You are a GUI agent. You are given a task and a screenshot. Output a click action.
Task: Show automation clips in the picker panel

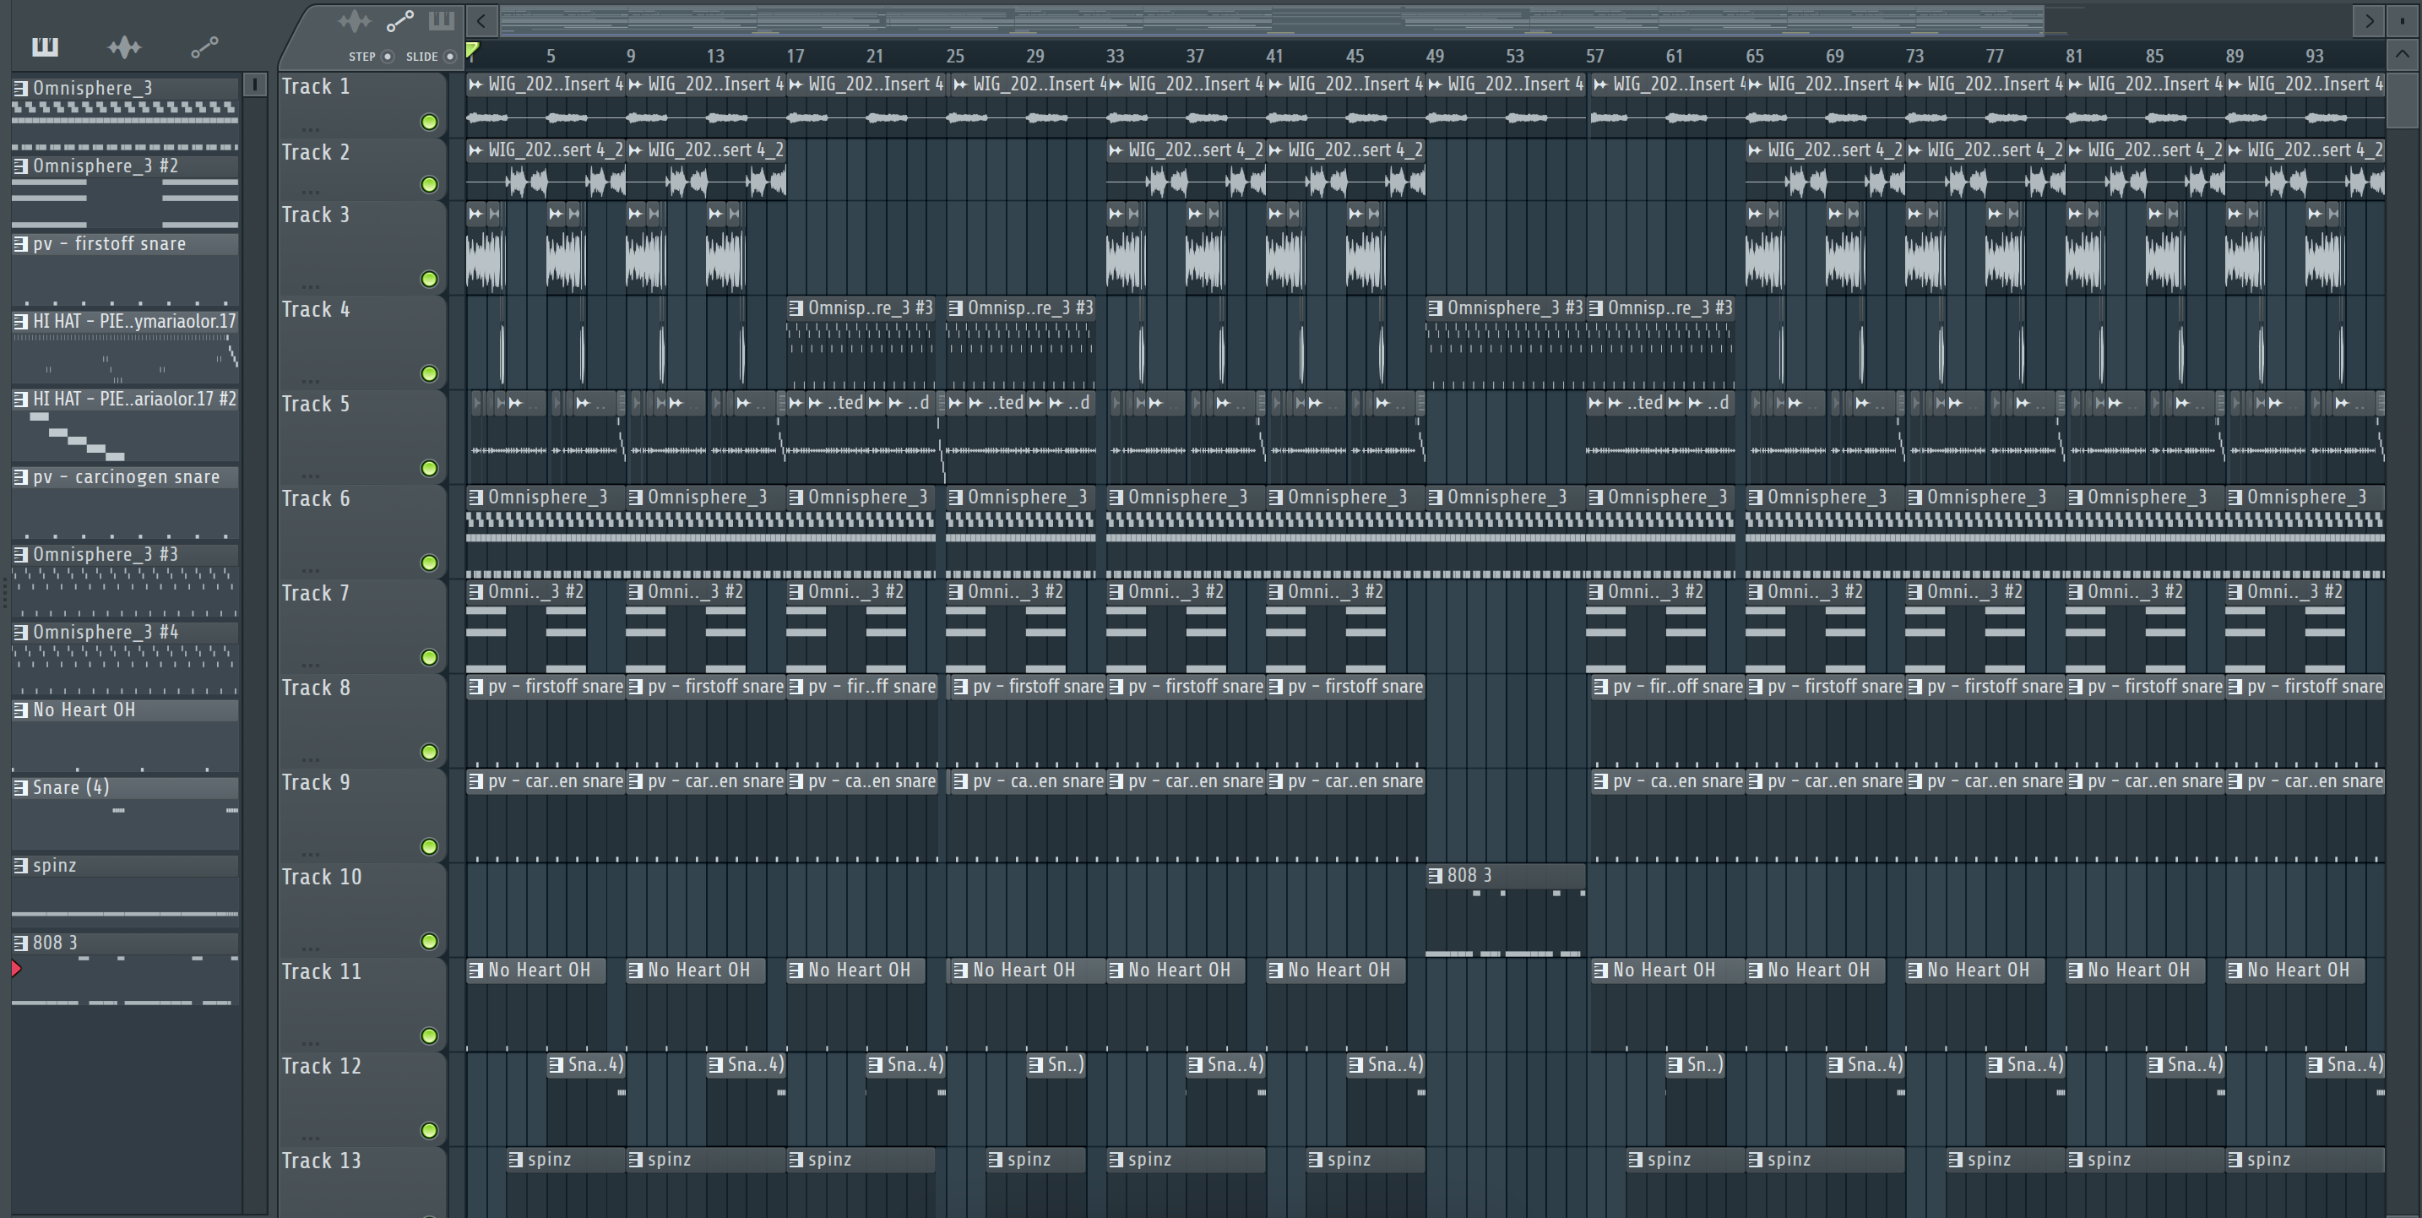click(x=204, y=46)
